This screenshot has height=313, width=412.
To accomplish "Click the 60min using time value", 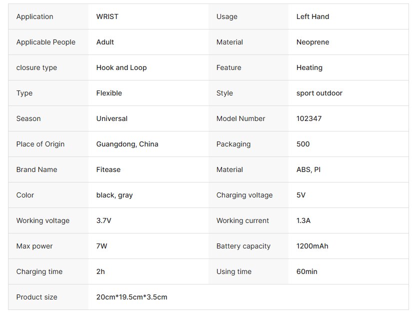I will tap(306, 271).
